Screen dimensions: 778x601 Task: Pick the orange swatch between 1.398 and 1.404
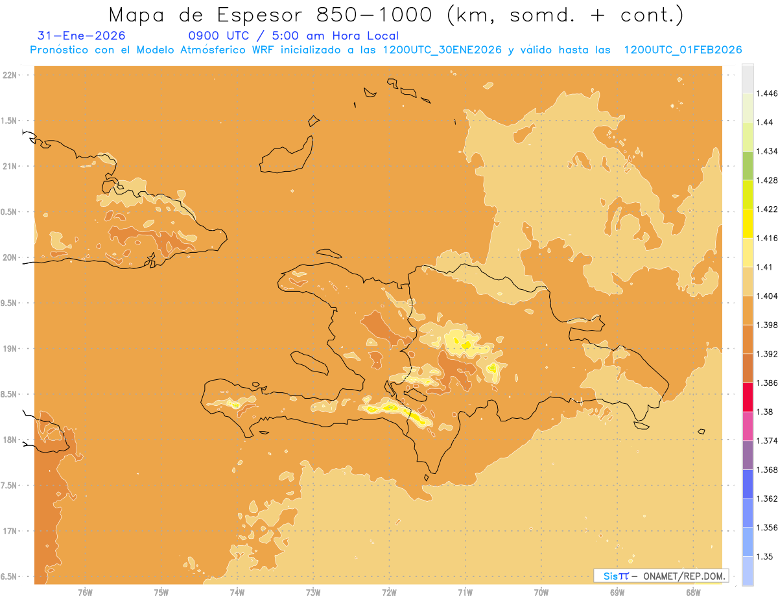(x=748, y=310)
